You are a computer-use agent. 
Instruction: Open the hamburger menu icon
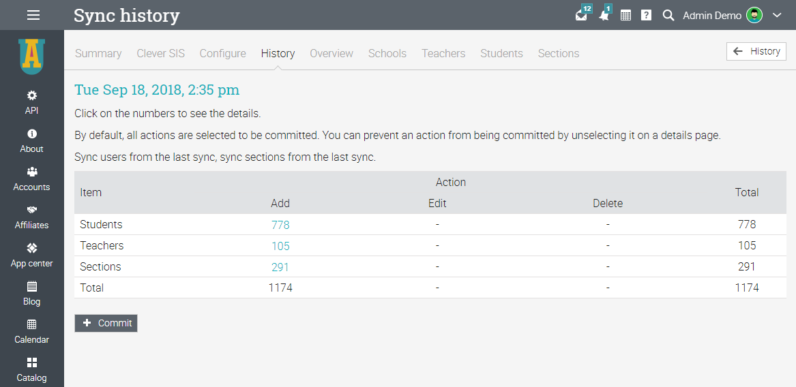33,15
